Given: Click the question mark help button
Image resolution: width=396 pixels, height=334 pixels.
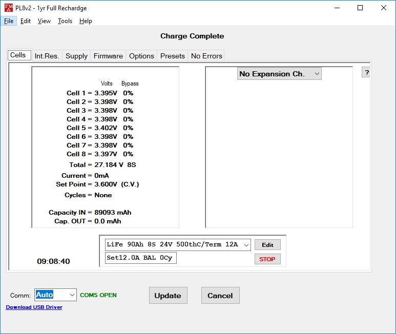Looking at the screenshot, I should pyautogui.click(x=366, y=72).
